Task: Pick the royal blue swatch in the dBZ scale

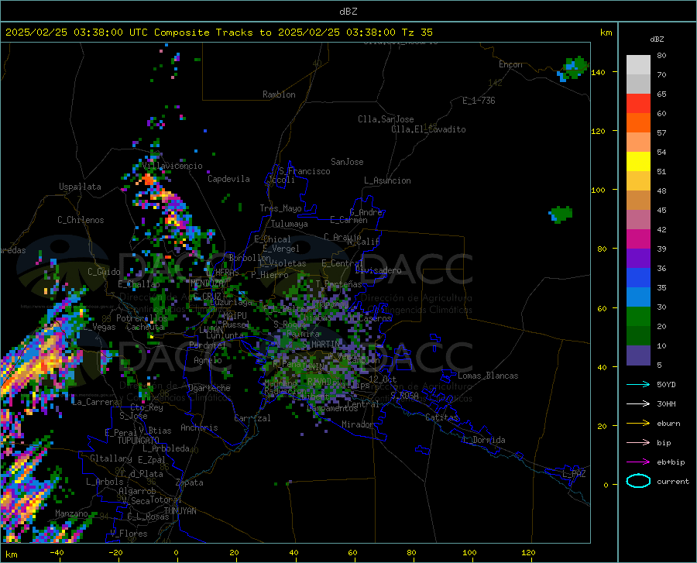Action: pyautogui.click(x=638, y=278)
